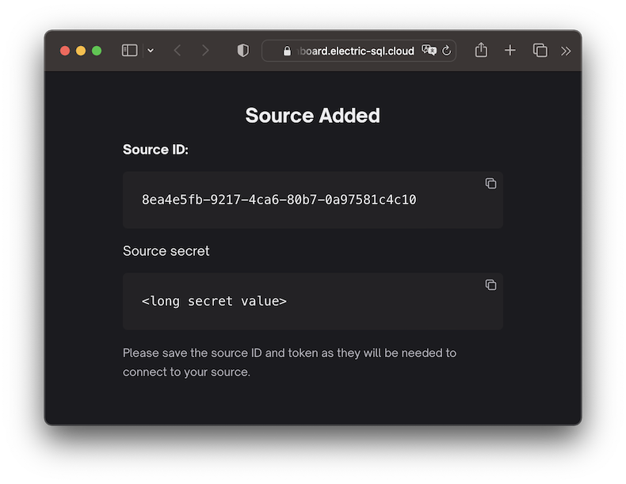Open a new tab

point(510,50)
